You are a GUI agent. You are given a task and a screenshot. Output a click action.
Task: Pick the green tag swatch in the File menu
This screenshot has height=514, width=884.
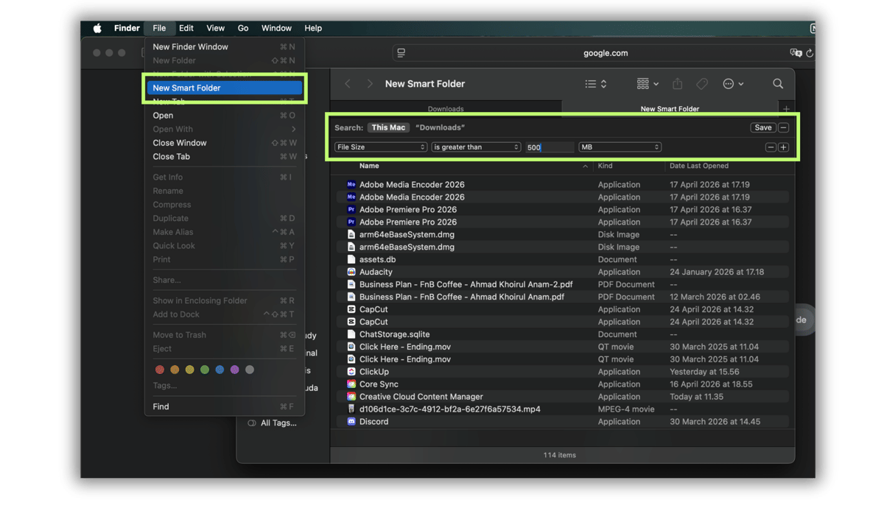[203, 369]
